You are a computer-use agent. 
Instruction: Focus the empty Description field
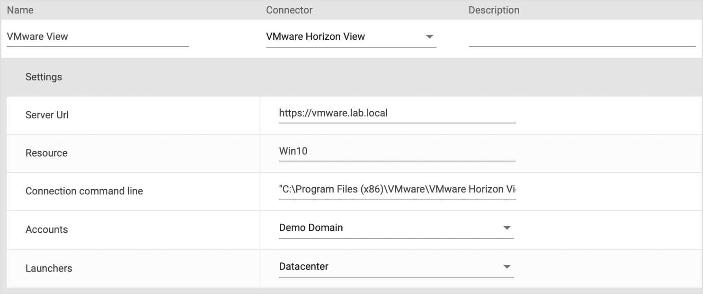(x=581, y=37)
